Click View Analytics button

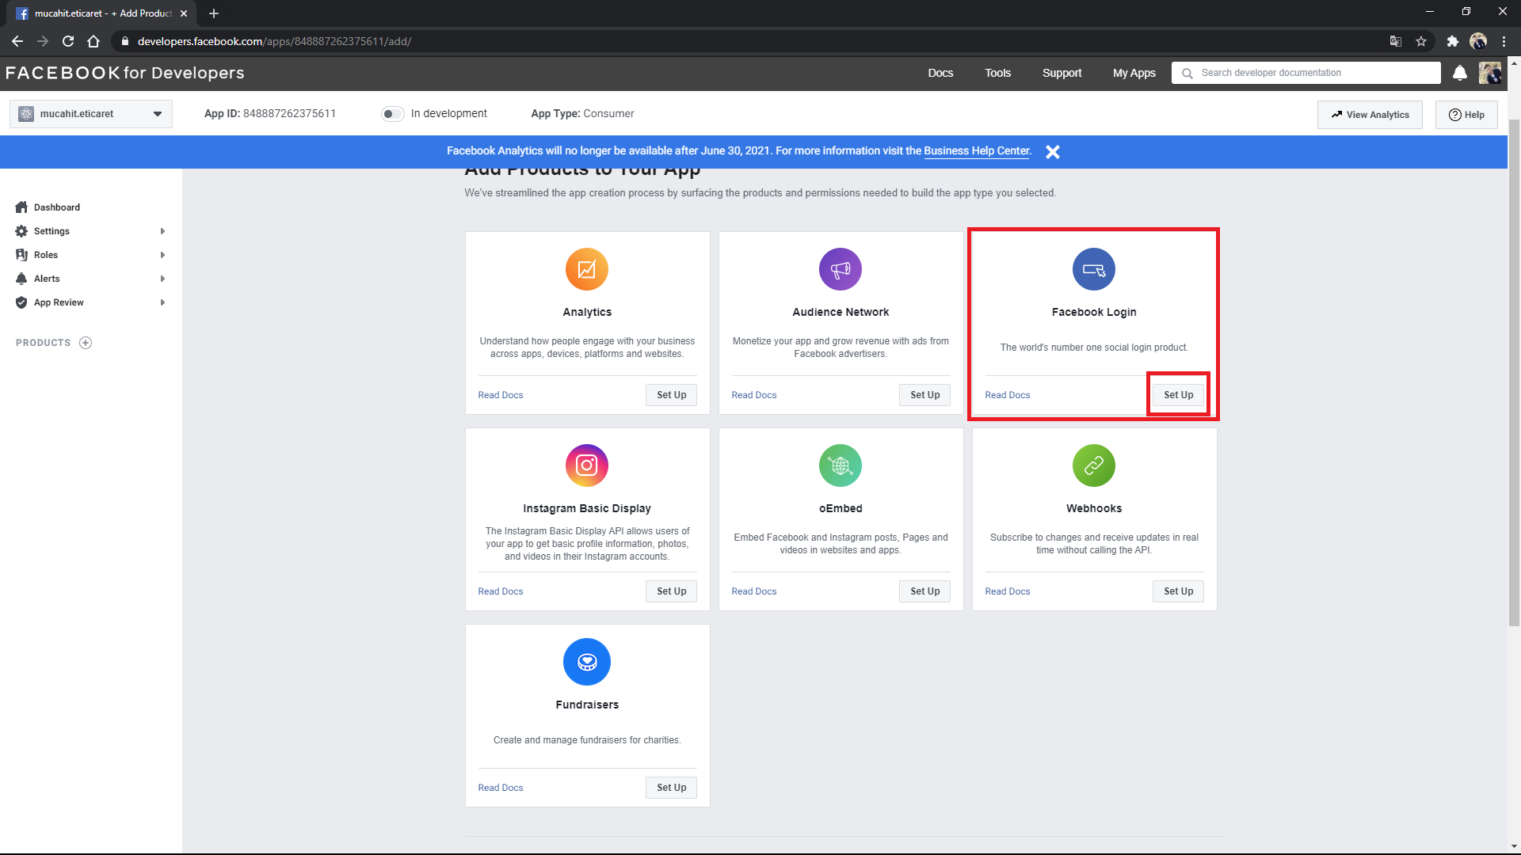pos(1370,115)
